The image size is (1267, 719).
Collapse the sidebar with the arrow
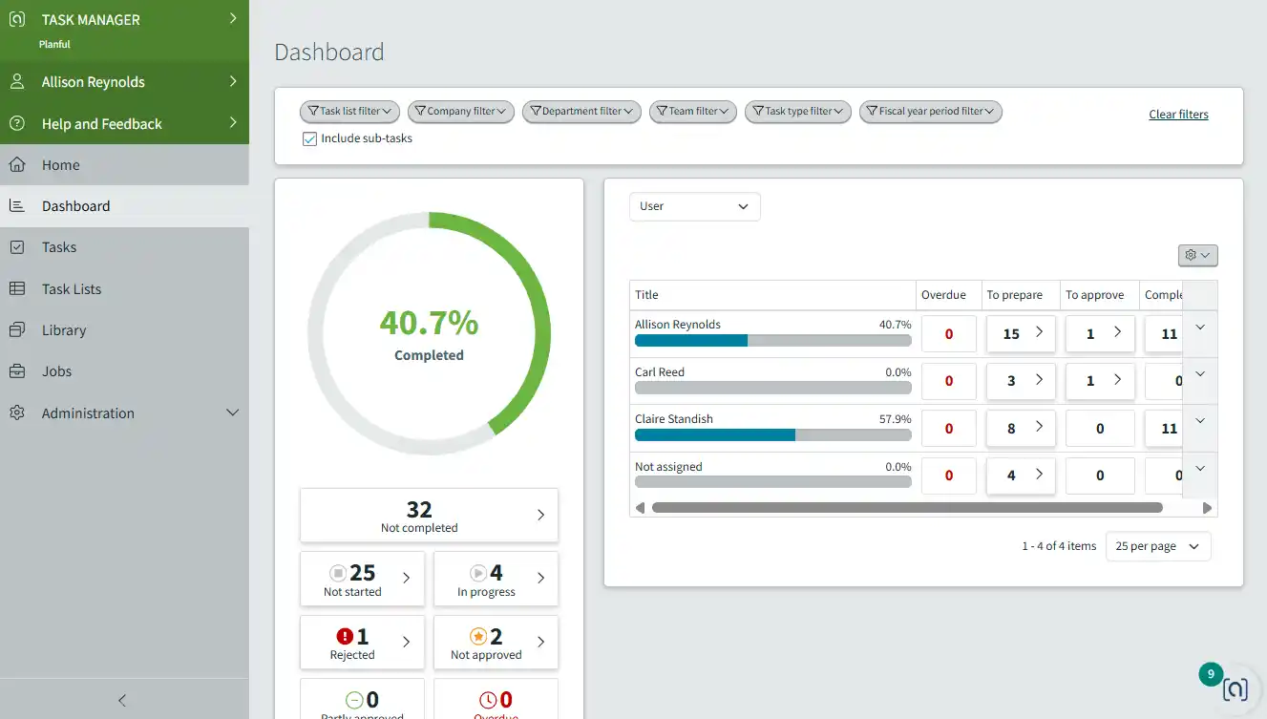tap(121, 700)
